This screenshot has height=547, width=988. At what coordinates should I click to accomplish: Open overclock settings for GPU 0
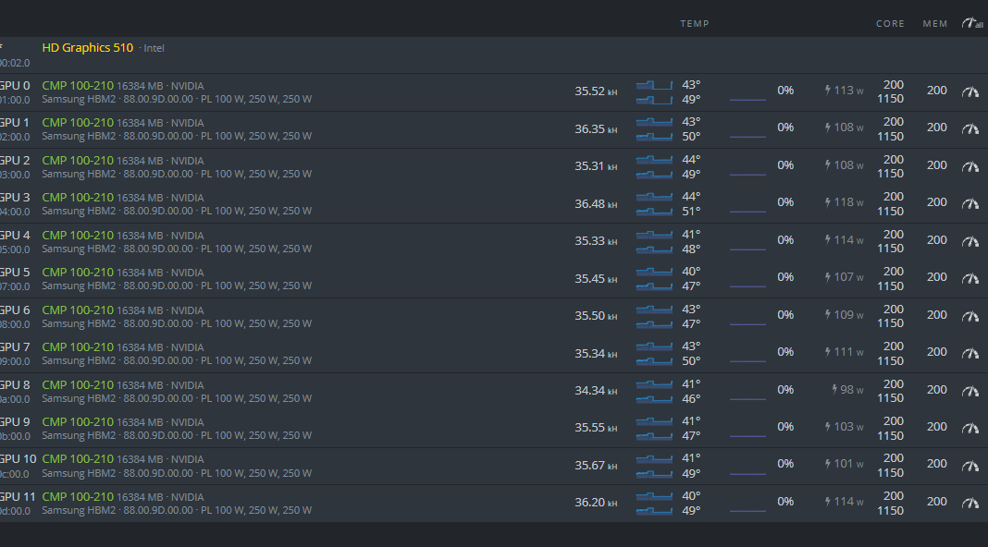pyautogui.click(x=969, y=91)
